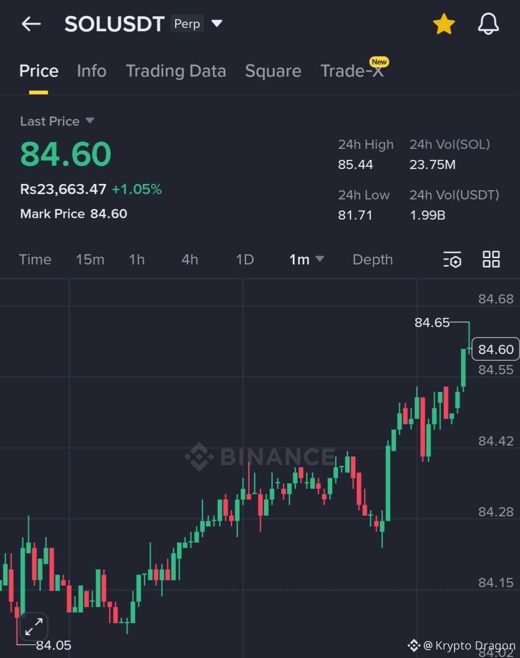The height and width of the screenshot is (658, 520).
Task: Tap the SOLUSDT symbol title
Action: click(x=115, y=24)
